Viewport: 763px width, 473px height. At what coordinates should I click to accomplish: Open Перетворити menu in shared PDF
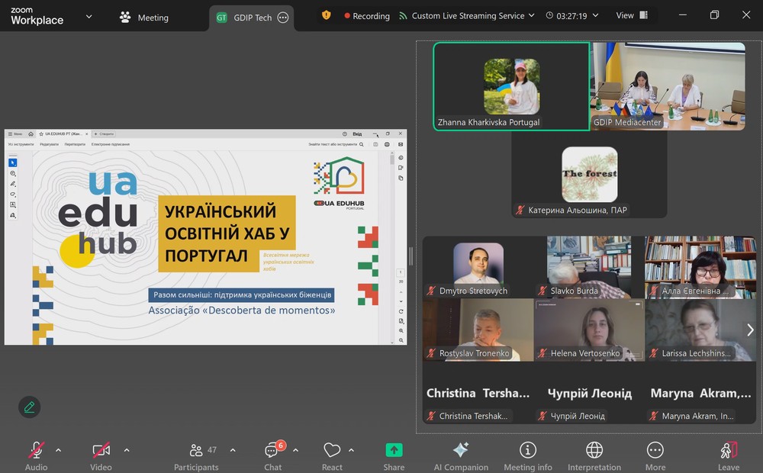[x=75, y=144]
